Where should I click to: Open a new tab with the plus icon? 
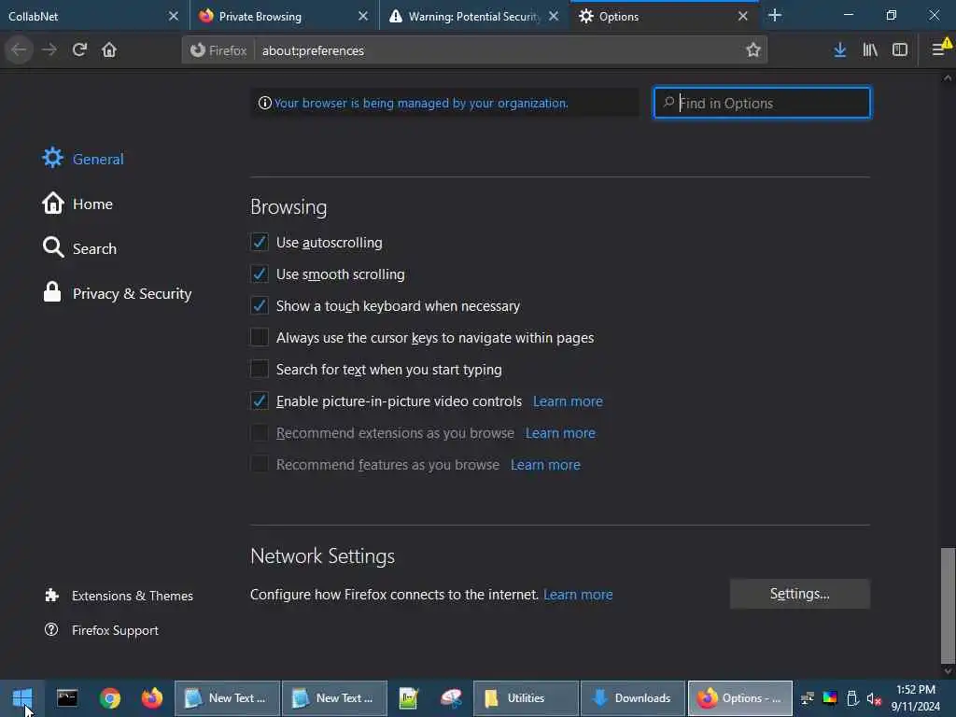775,15
